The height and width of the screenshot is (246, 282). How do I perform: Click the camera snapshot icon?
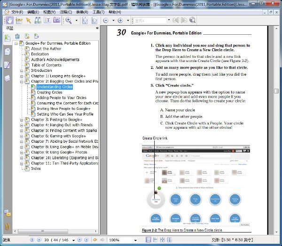[x=57, y=20]
